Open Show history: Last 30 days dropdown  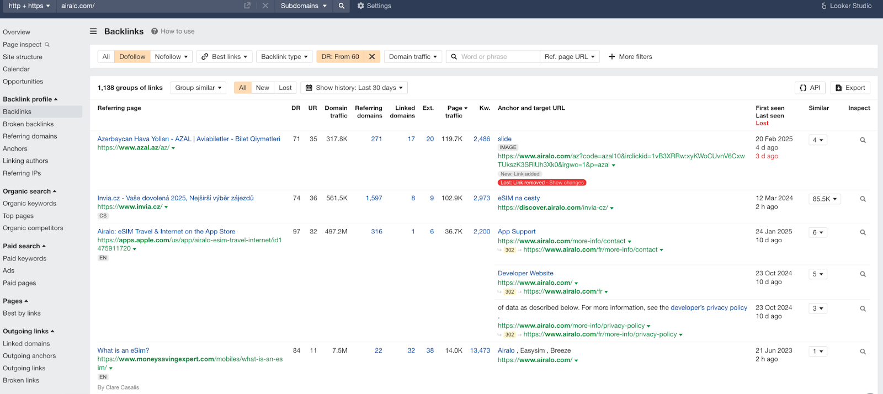click(354, 88)
